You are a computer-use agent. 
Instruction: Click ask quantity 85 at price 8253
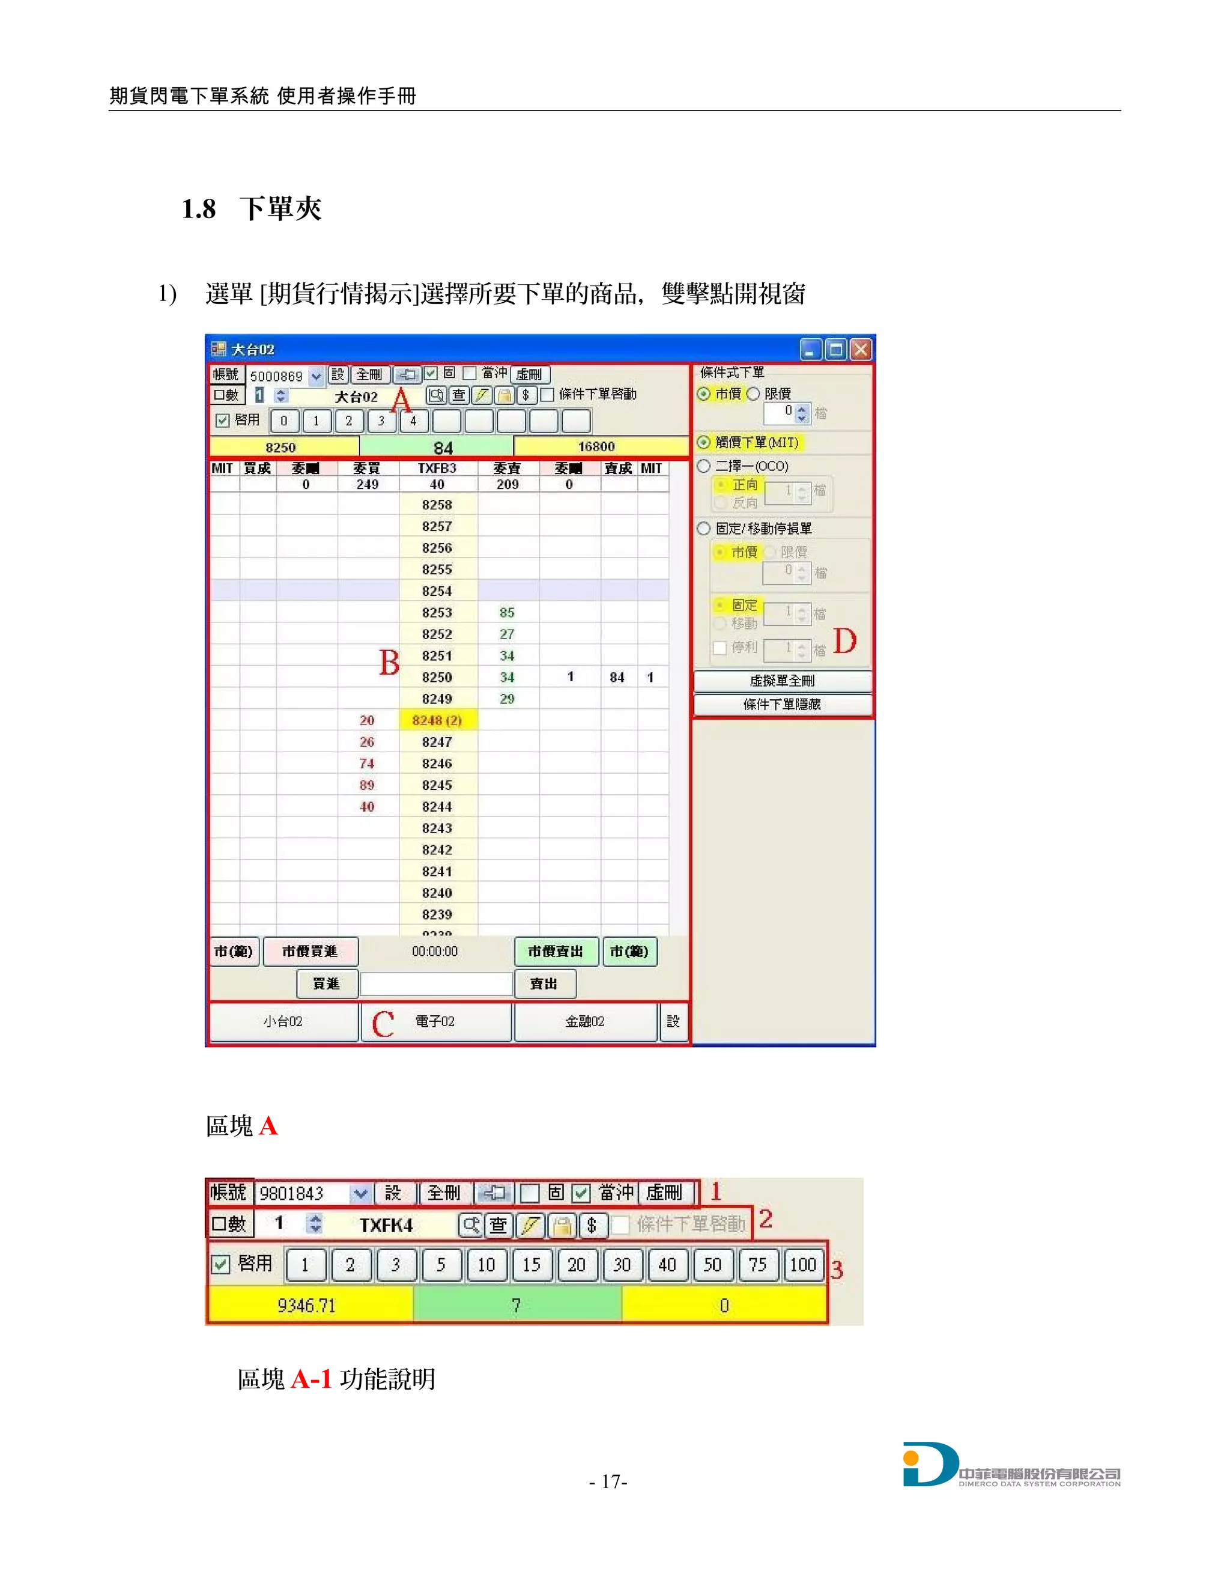tap(507, 613)
